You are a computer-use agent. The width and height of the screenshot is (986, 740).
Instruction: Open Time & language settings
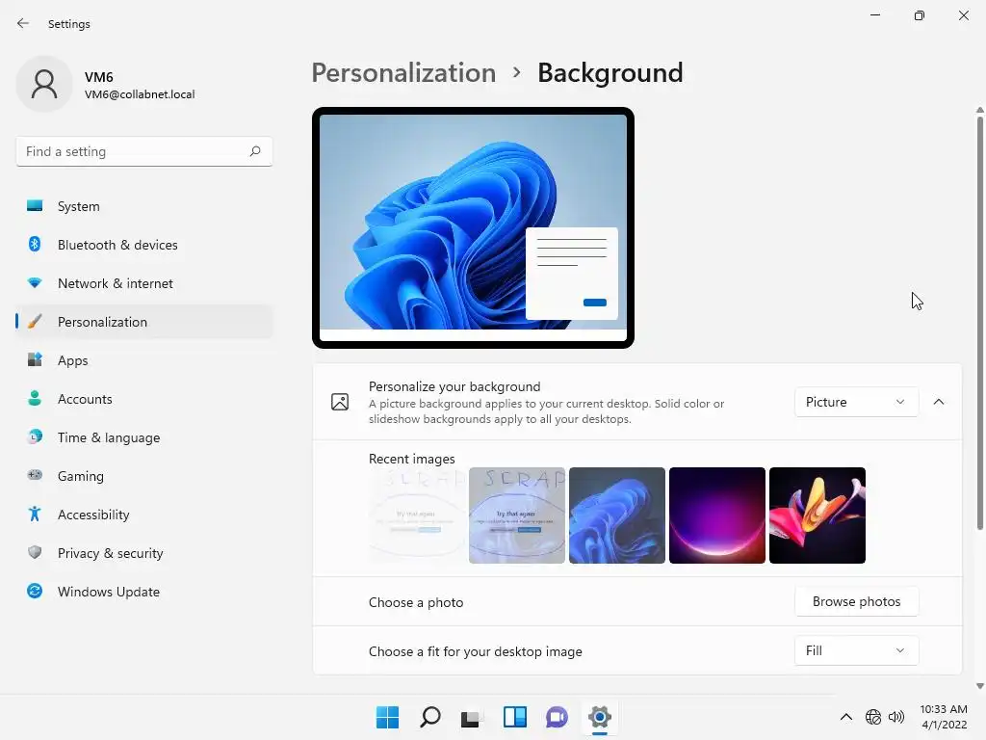click(144, 437)
